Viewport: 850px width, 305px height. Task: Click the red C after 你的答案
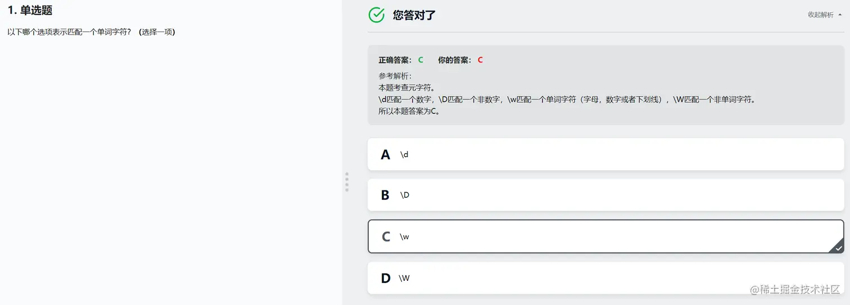coord(480,60)
